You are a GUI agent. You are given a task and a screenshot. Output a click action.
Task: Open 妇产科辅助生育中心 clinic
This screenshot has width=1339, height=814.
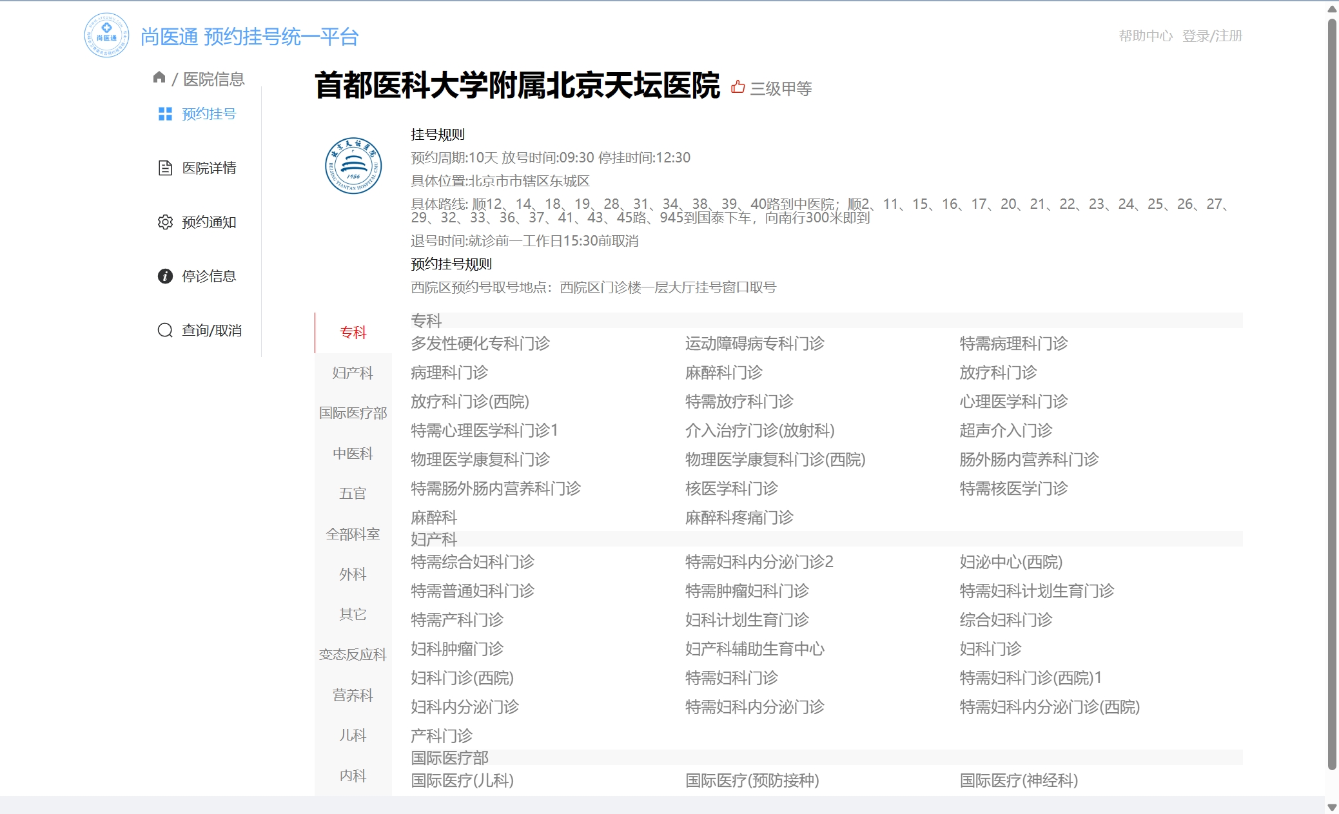755,649
